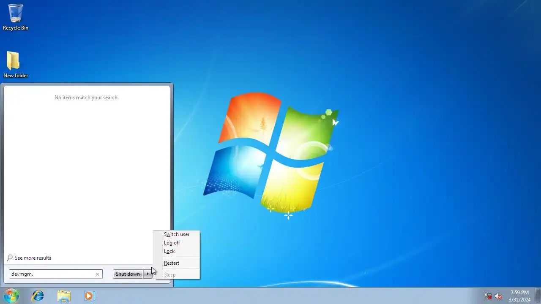The height and width of the screenshot is (304, 541).
Task: Choose Lock from the power menu
Action: pyautogui.click(x=177, y=251)
